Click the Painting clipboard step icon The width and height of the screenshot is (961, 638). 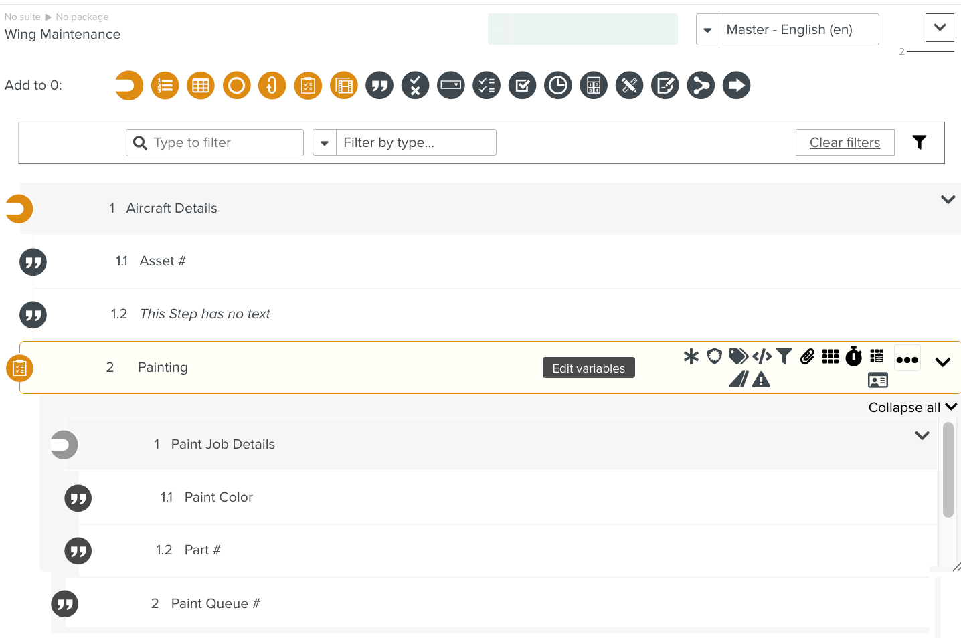[19, 368]
